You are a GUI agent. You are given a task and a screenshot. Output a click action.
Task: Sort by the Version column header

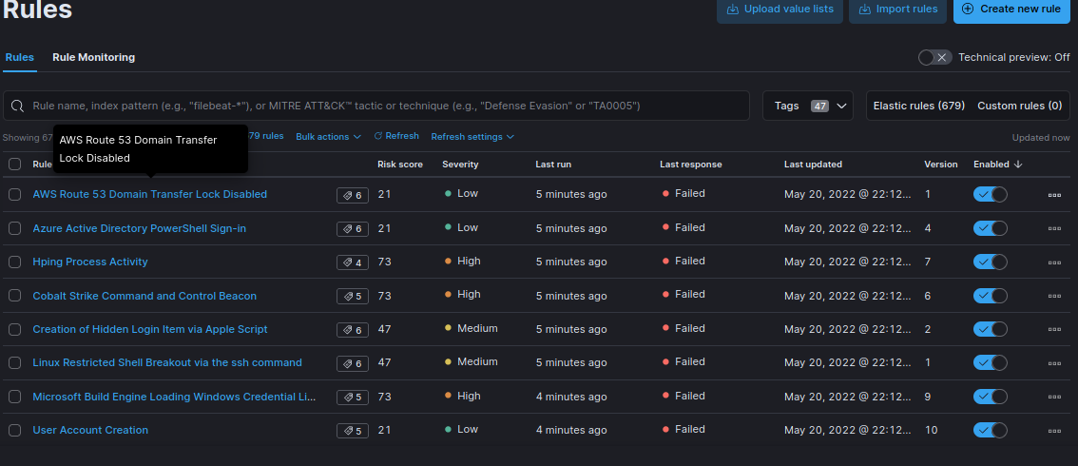[941, 165]
